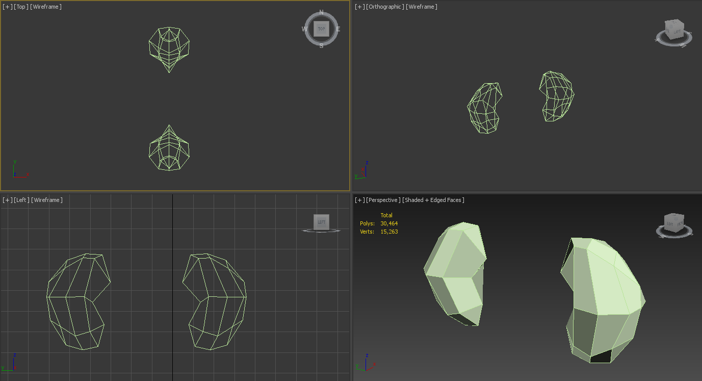Open the [+] general menu of the Top viewport
This screenshot has height=381, width=702.
point(7,7)
